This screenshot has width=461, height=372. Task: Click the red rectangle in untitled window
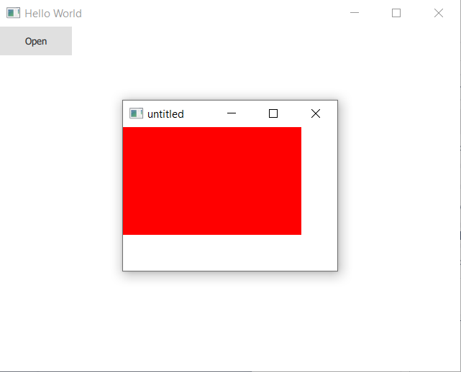tap(212, 181)
